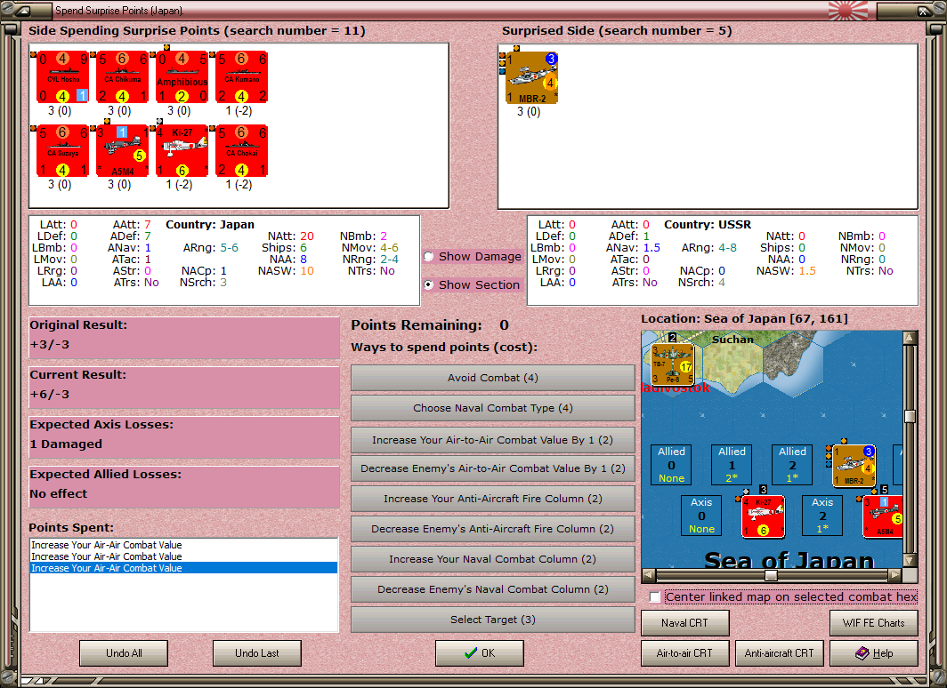Click the Allied 1 sea box

point(732,465)
